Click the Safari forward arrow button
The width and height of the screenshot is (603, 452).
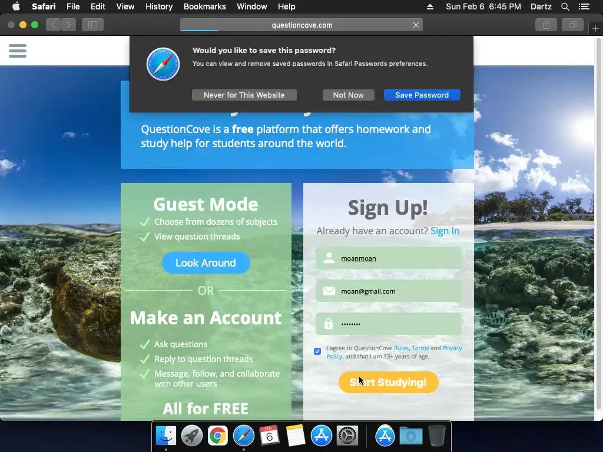pyautogui.click(x=68, y=25)
